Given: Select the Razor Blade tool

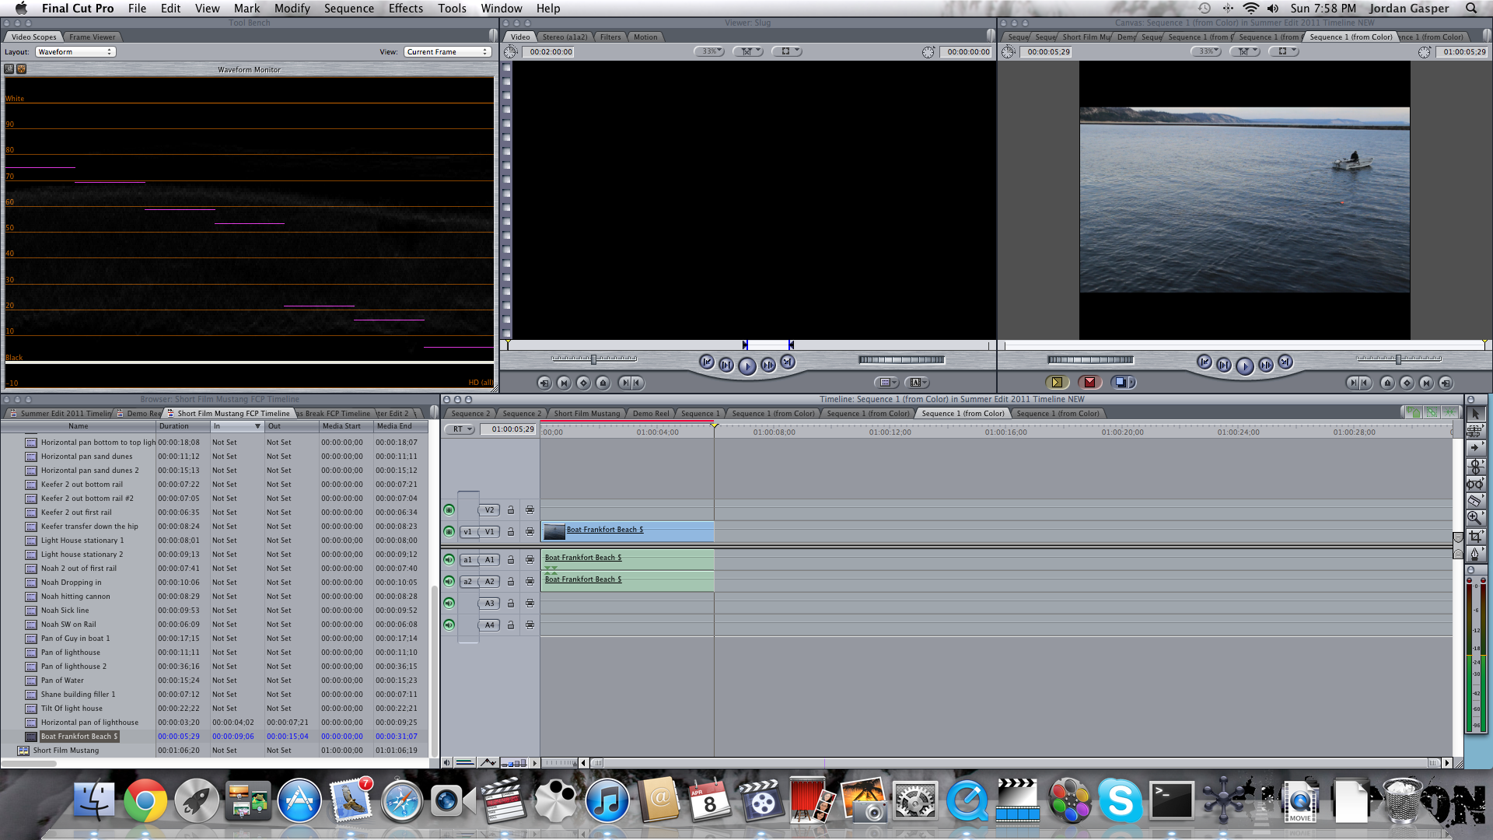Looking at the screenshot, I should pyautogui.click(x=1474, y=501).
